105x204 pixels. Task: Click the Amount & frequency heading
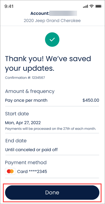[x=30, y=91]
